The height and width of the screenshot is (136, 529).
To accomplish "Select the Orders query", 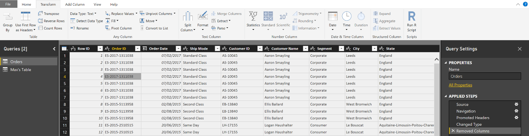I will 29,62.
